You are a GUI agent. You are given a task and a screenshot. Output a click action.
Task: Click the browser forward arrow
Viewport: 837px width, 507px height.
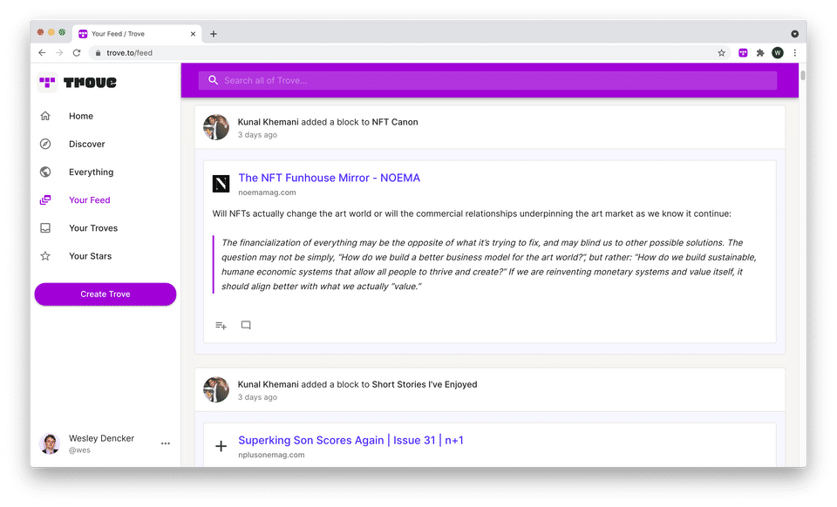click(x=59, y=53)
